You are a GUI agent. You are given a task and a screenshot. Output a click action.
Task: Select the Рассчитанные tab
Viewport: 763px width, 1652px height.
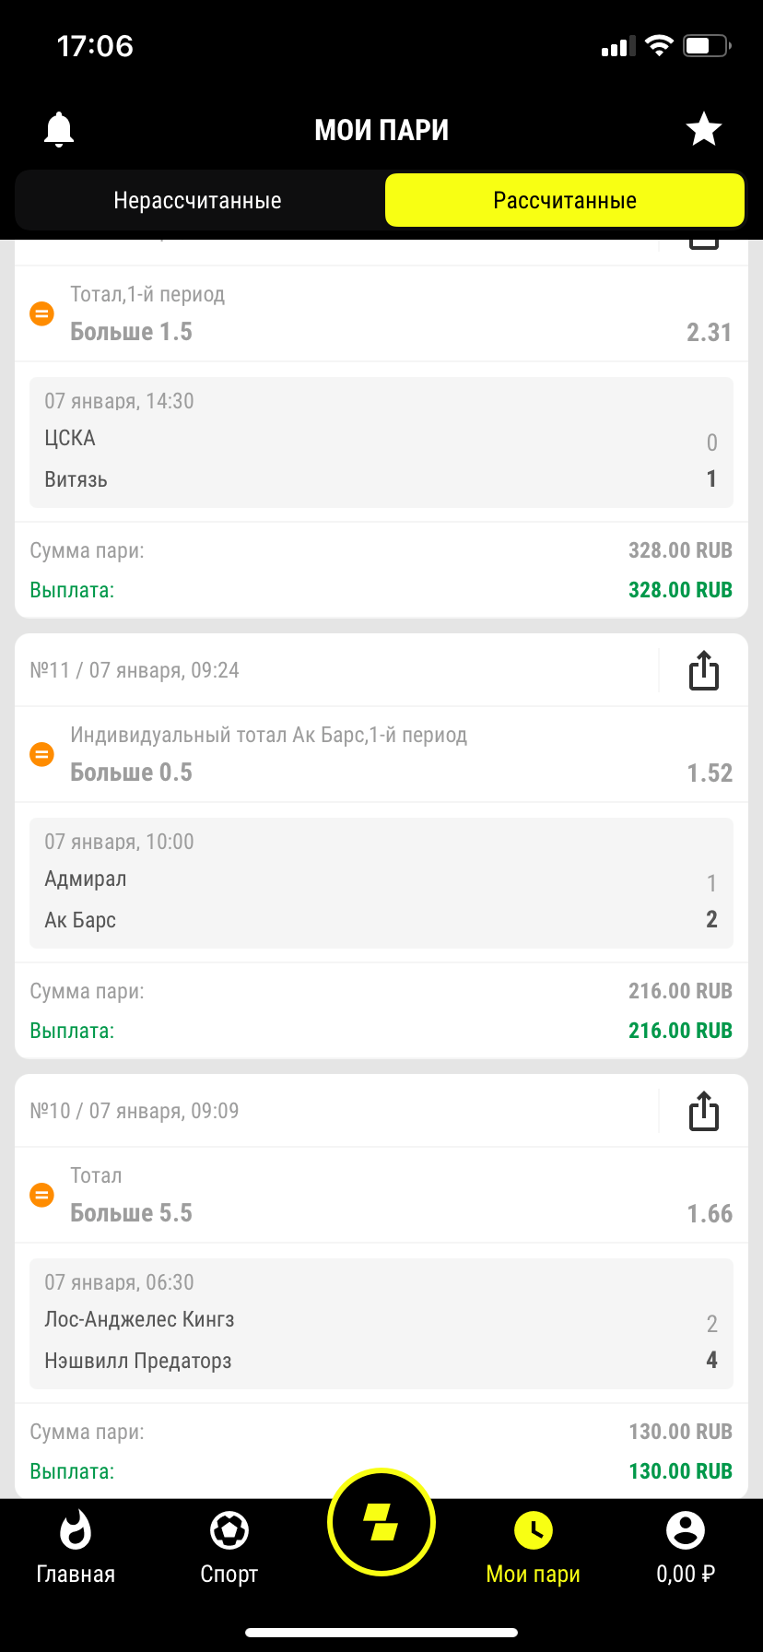click(564, 200)
